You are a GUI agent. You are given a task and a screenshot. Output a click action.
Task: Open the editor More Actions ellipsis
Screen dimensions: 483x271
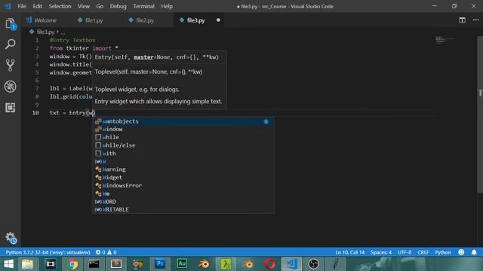click(476, 20)
